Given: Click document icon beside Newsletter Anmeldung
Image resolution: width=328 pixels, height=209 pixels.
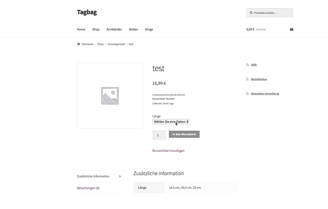Looking at the screenshot, I should coord(248,94).
